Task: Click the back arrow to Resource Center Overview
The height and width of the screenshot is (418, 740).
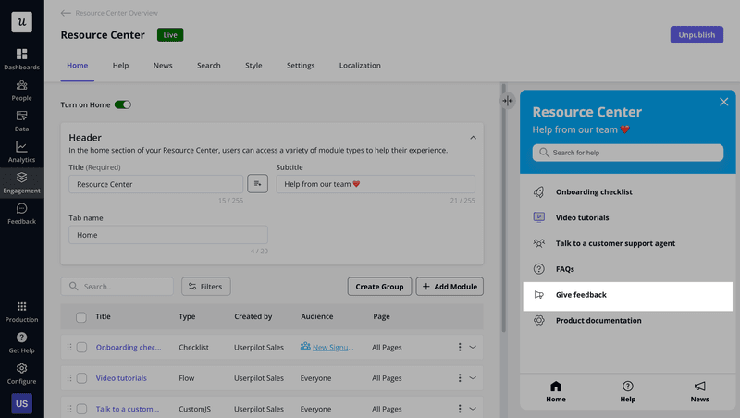Action: (66, 13)
